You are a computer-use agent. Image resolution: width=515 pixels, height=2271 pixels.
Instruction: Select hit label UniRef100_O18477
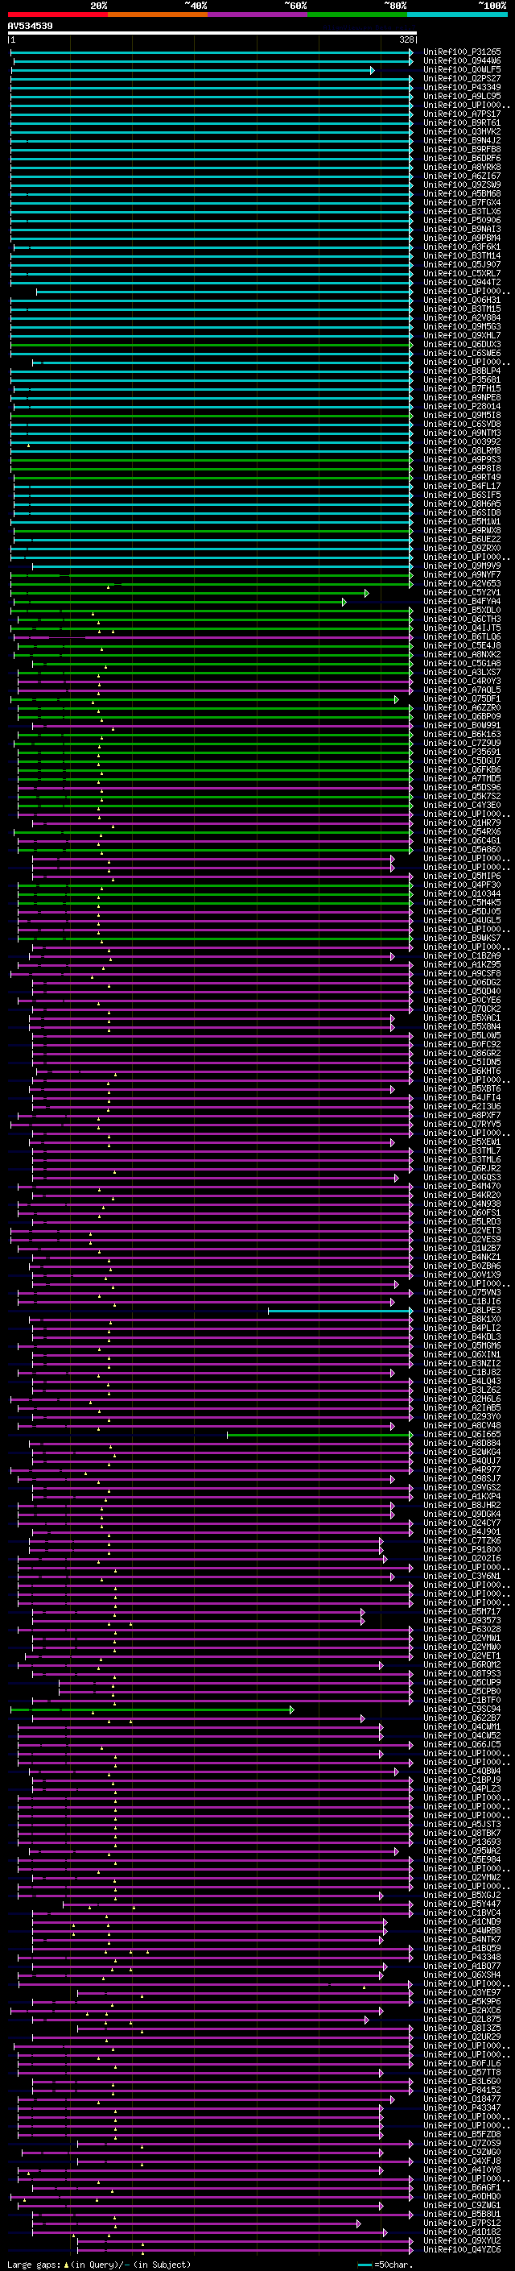[462, 2100]
